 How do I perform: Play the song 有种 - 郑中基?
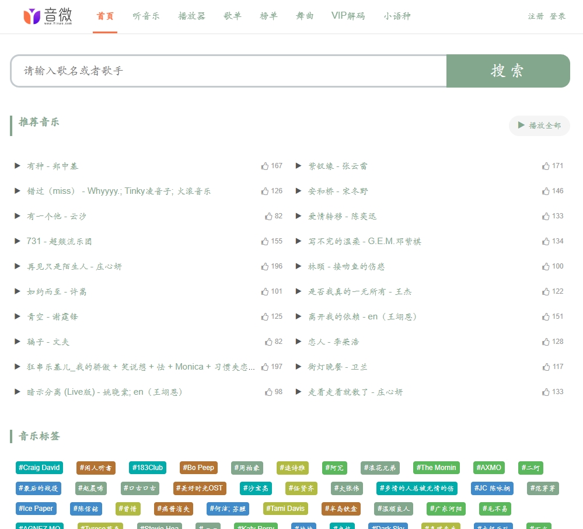(x=18, y=166)
